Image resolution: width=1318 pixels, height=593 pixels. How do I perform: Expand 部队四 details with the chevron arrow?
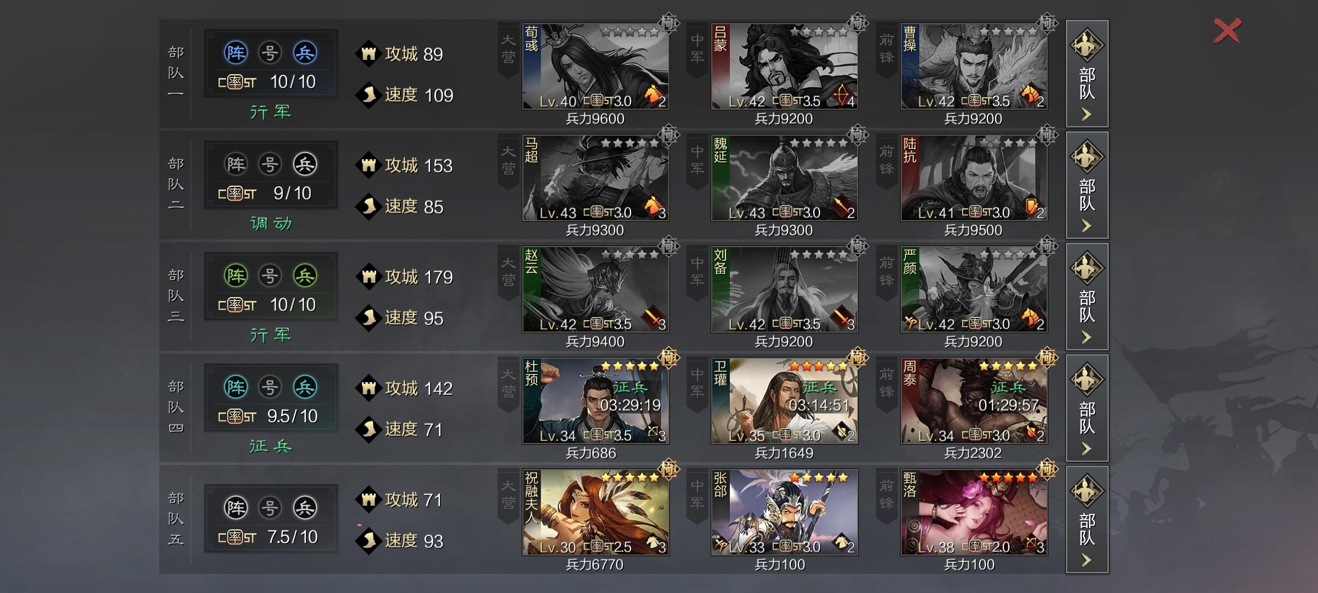pos(1086,449)
